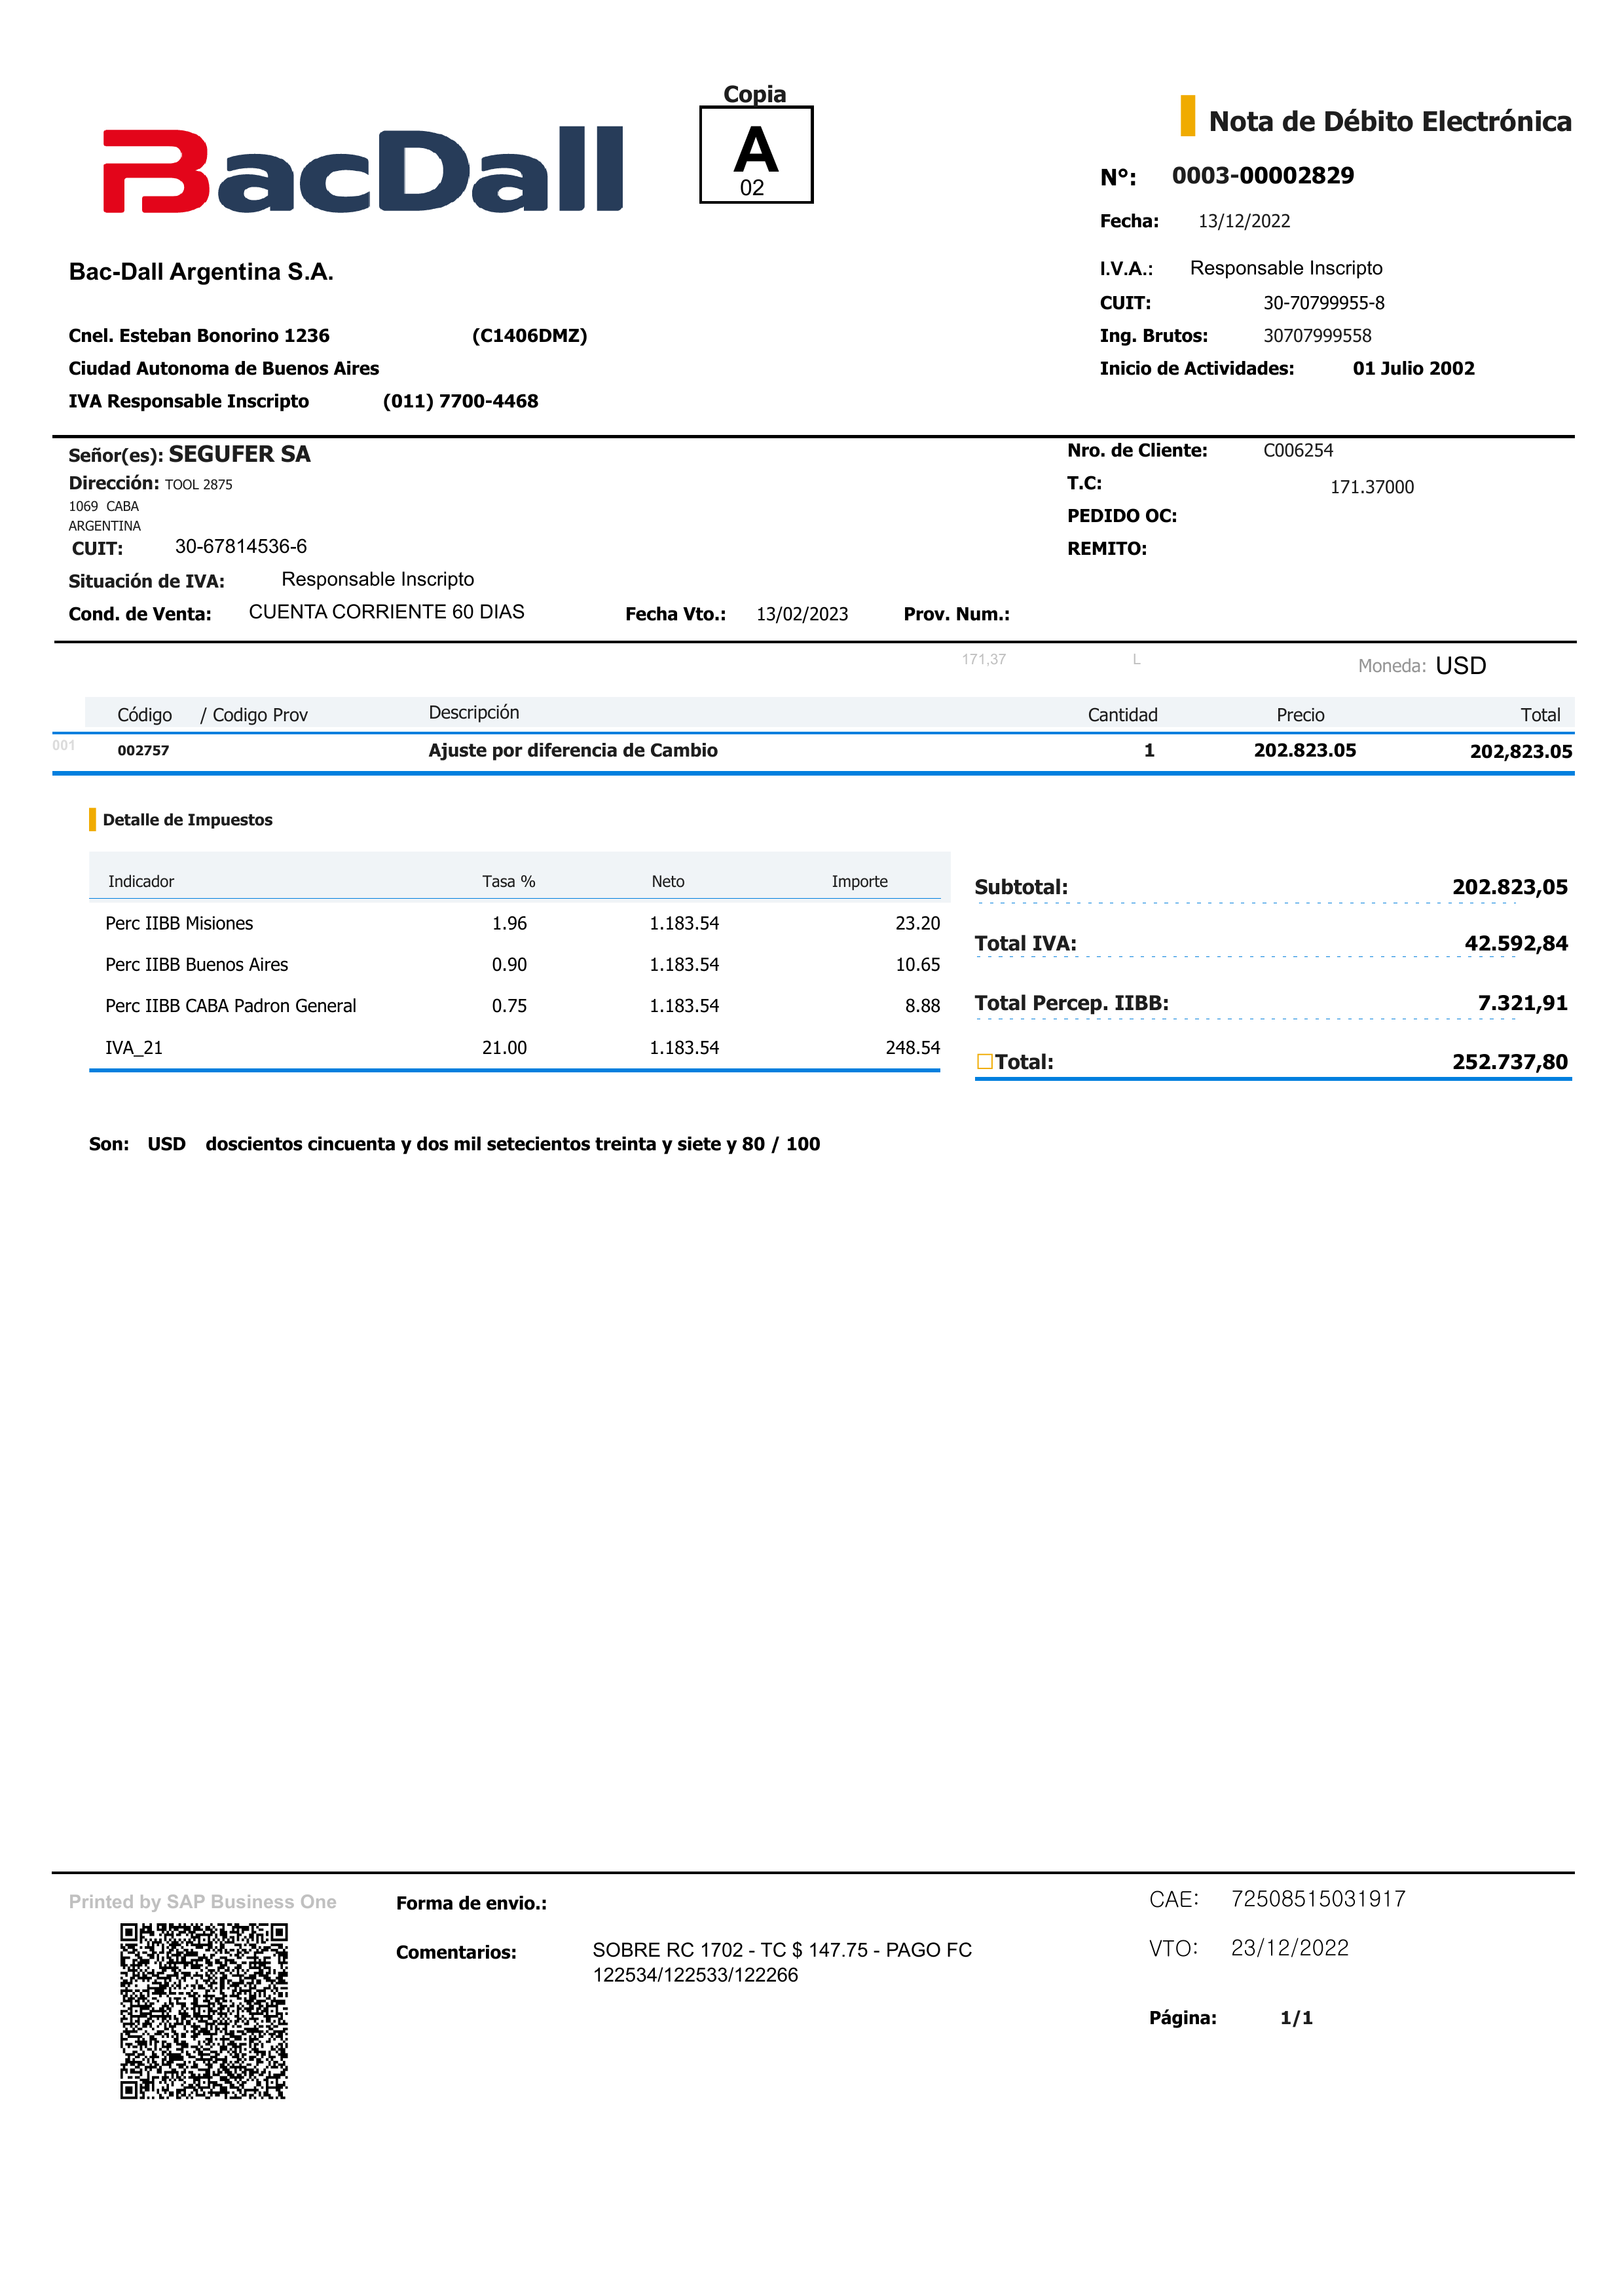
Task: Click the small square next to Total
Action: [x=984, y=1061]
